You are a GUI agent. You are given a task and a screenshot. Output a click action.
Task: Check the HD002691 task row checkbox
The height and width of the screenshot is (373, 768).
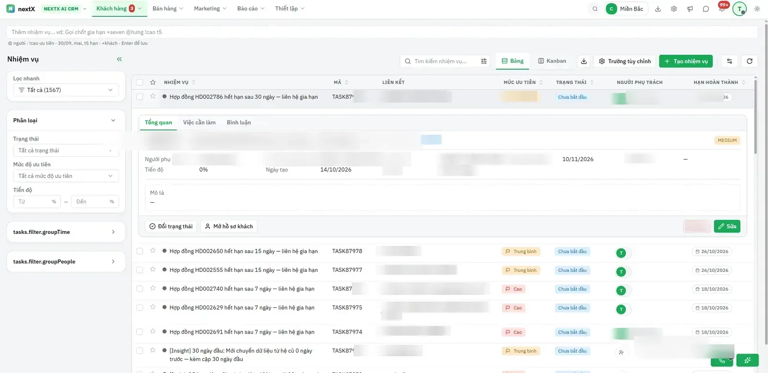coord(140,332)
